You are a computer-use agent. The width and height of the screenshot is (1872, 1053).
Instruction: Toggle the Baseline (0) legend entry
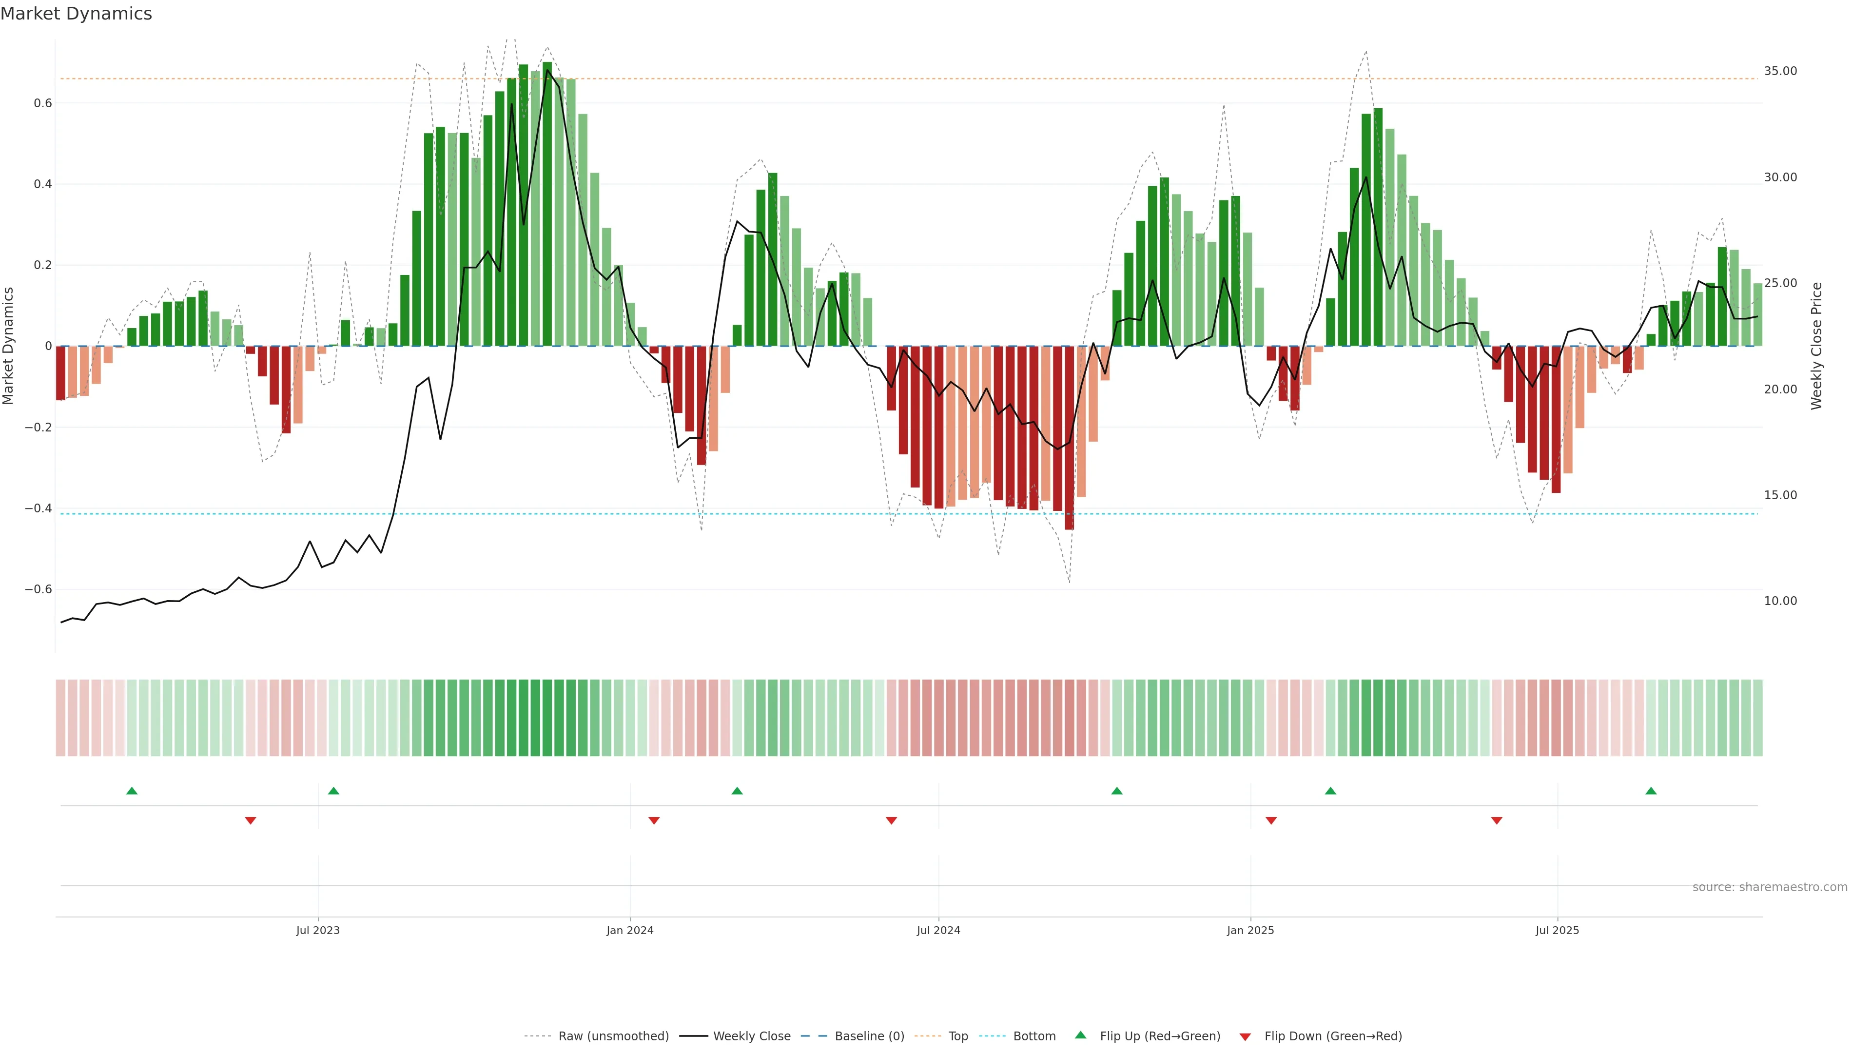tap(869, 1036)
